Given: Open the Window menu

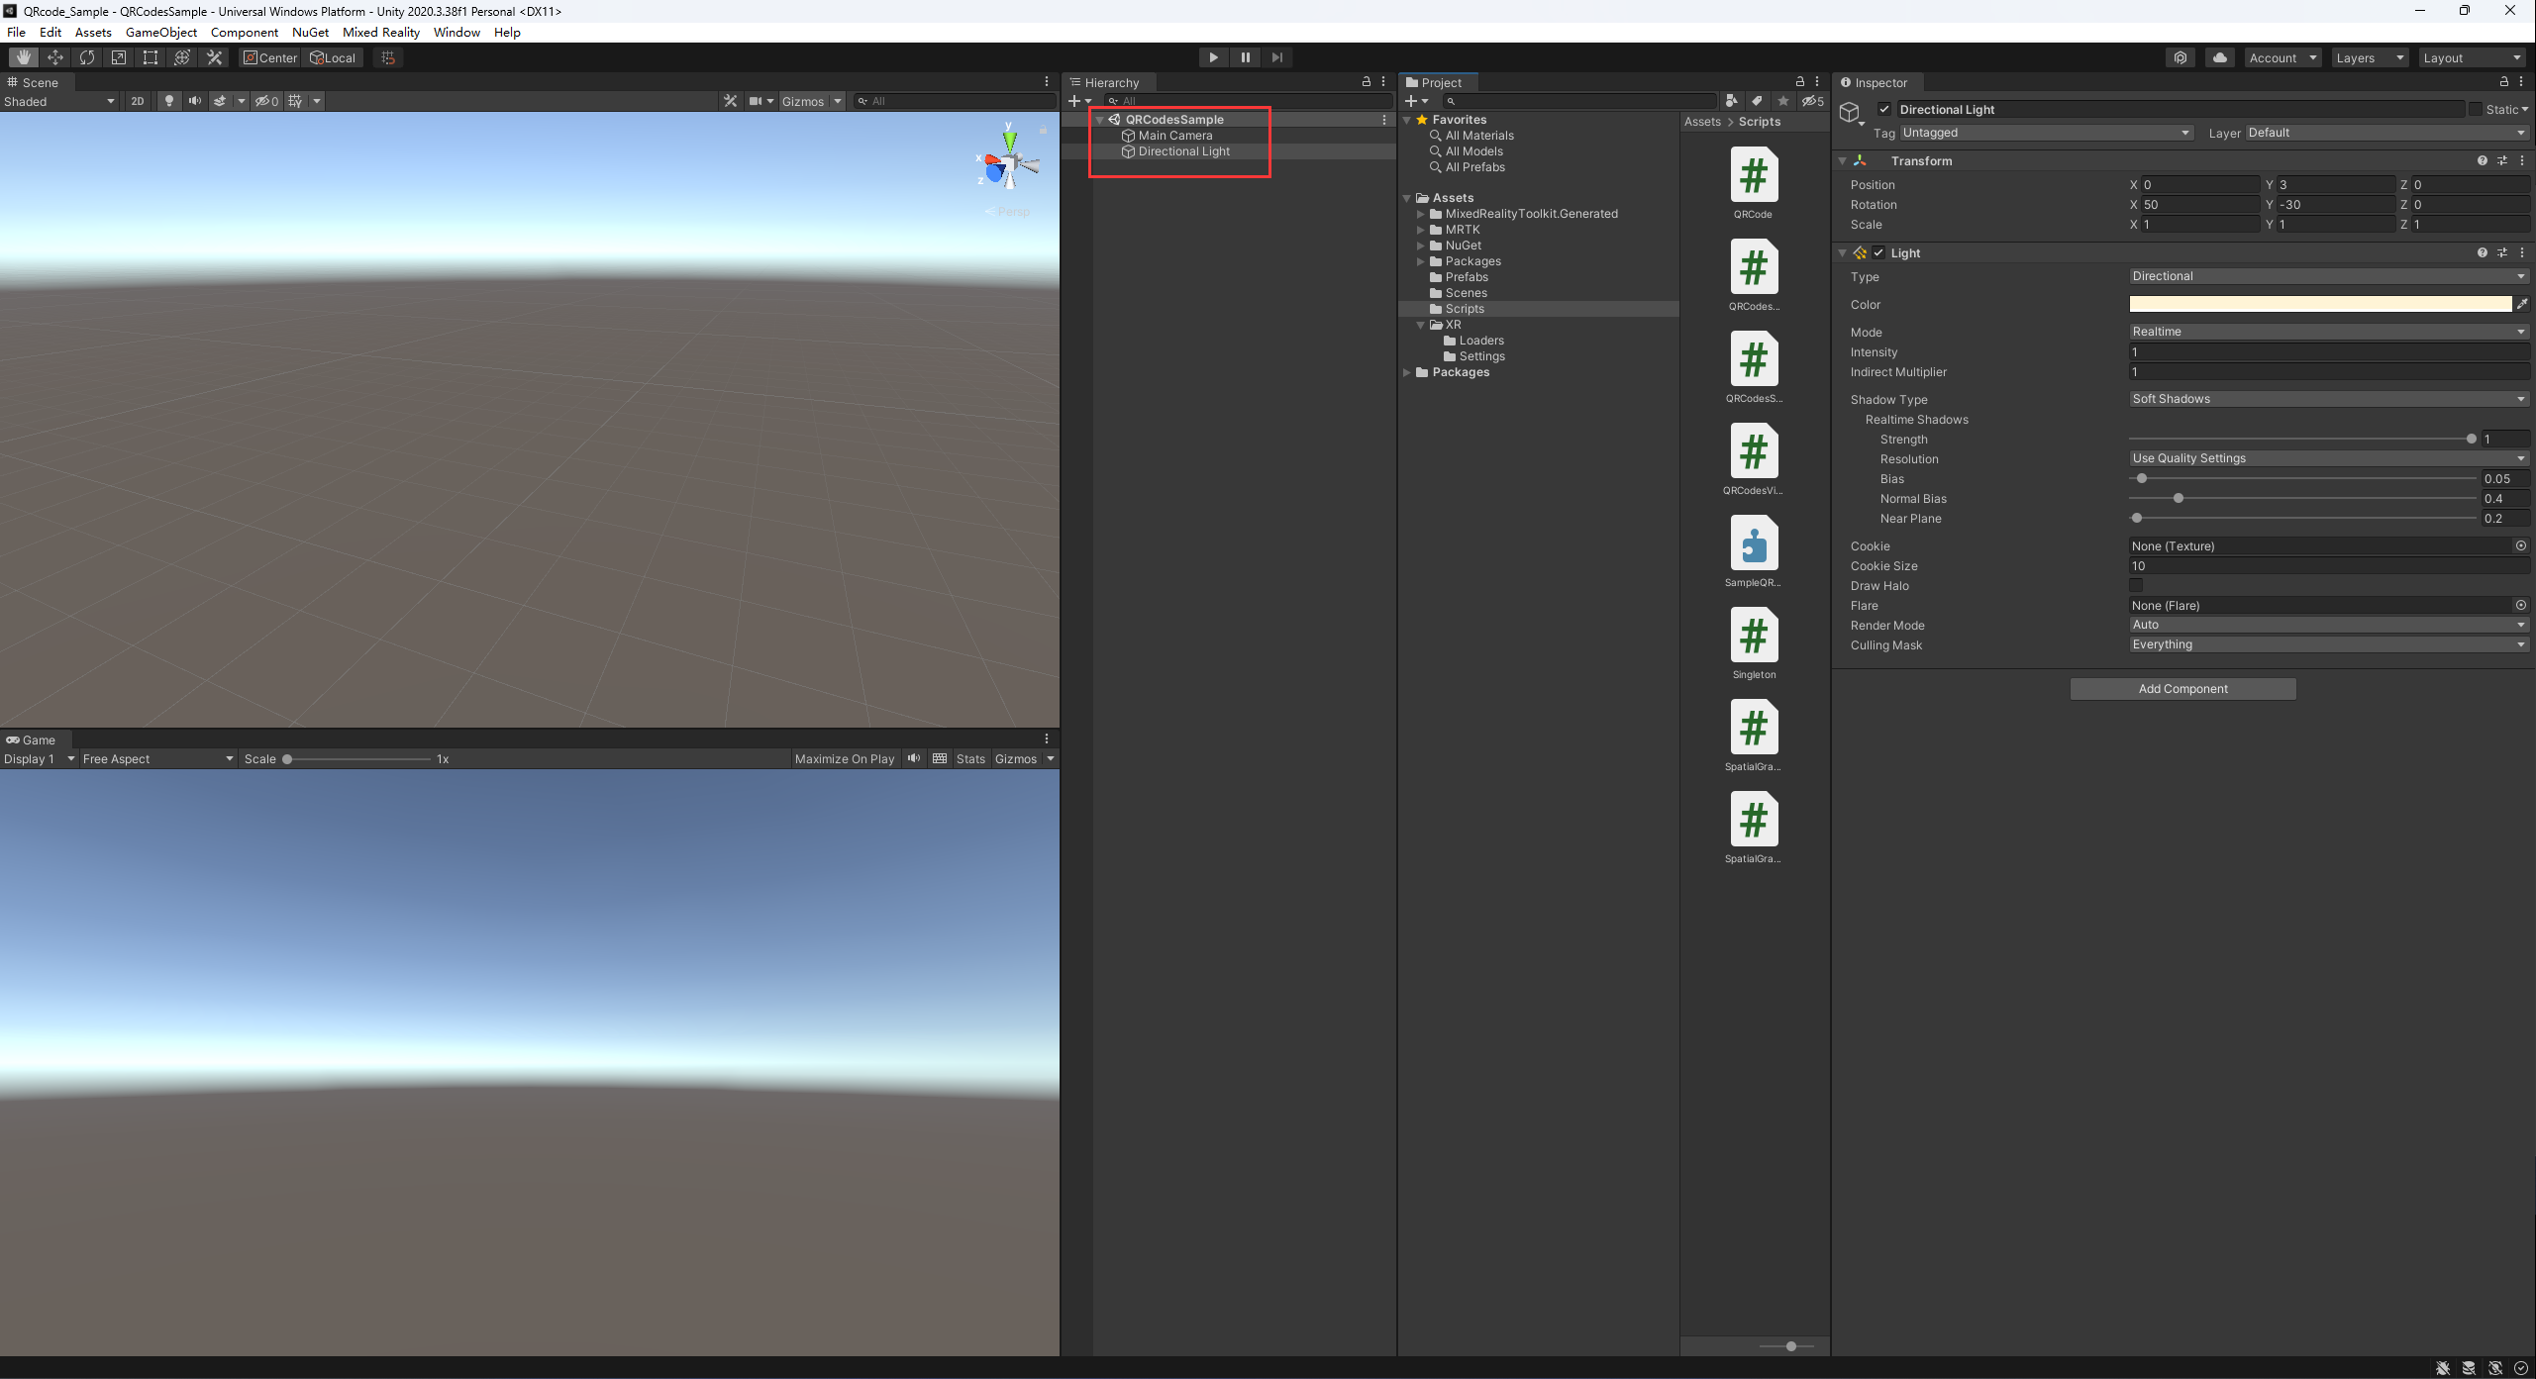Looking at the screenshot, I should [456, 32].
